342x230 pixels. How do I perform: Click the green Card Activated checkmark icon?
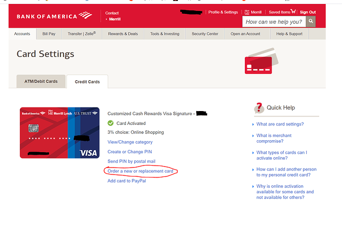click(111, 123)
